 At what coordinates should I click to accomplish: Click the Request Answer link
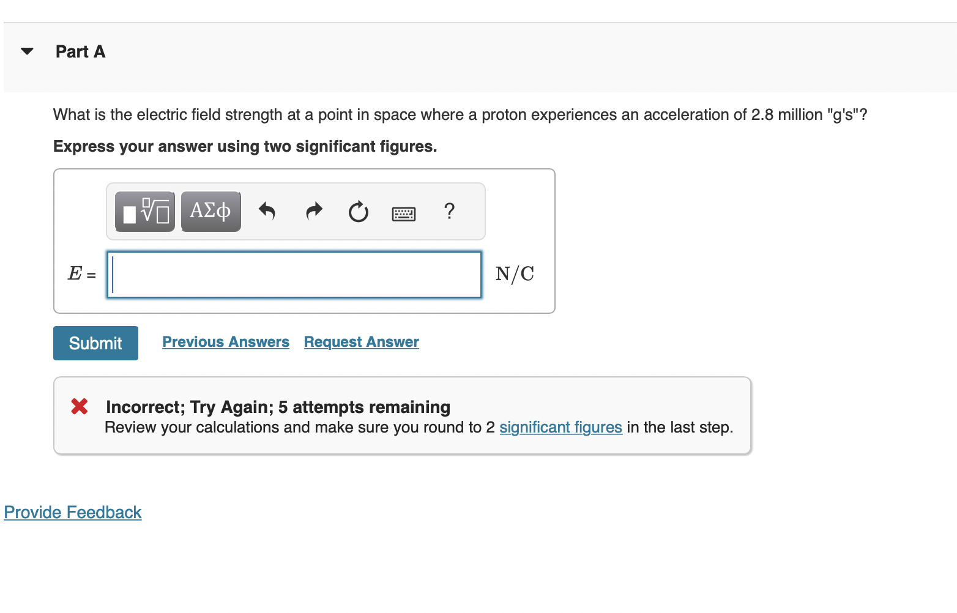point(361,342)
